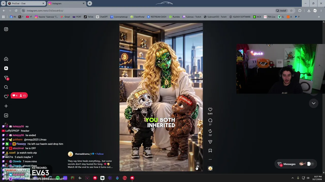
Task: Open therealdrama_1 profile name
Action: click(x=83, y=154)
